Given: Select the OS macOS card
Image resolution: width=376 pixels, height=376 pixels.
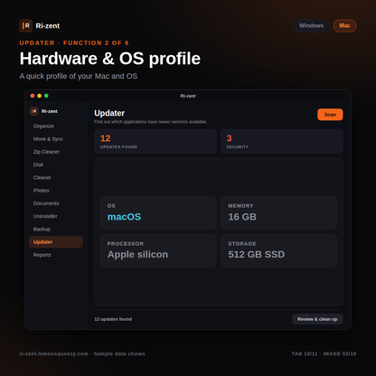Looking at the screenshot, I should (x=158, y=213).
